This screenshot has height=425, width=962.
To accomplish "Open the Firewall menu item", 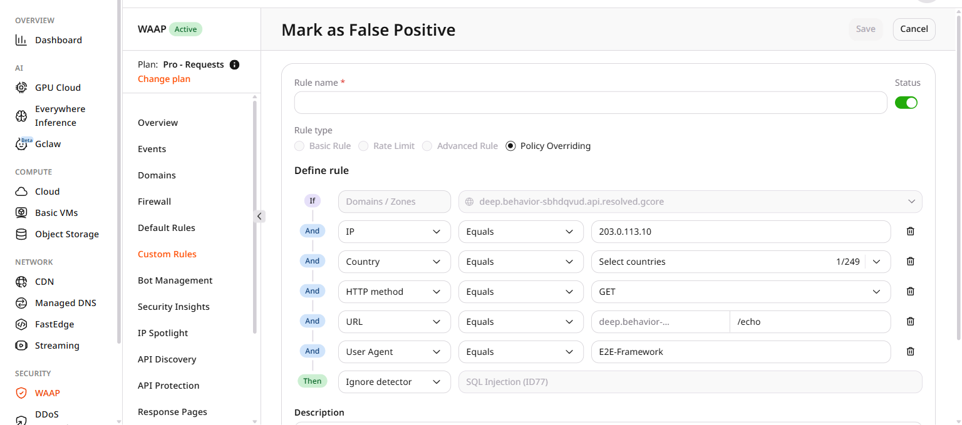I will [x=155, y=202].
